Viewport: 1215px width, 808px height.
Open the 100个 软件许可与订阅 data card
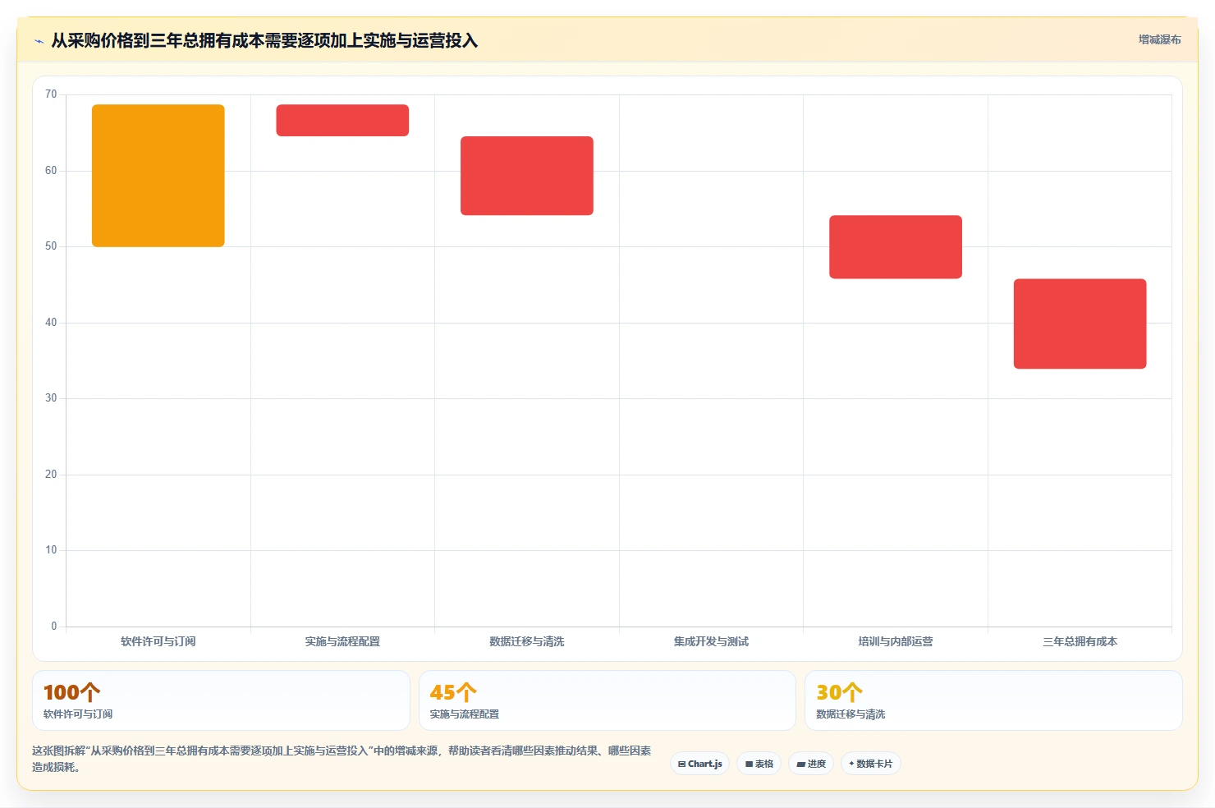pyautogui.click(x=221, y=700)
